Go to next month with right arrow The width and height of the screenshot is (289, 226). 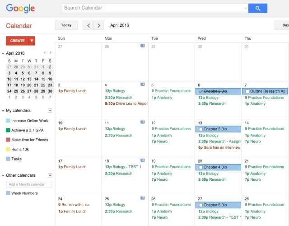(99, 26)
